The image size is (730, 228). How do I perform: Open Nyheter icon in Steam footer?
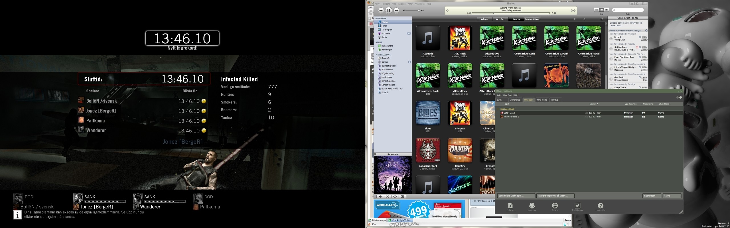[510, 207]
